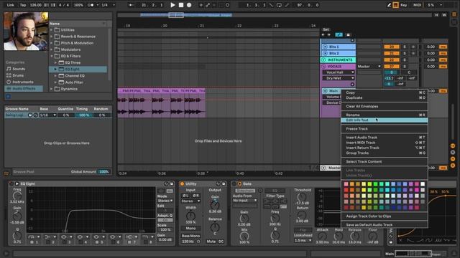Click the Link button
This screenshot has width=460, height=258.
[10, 5]
